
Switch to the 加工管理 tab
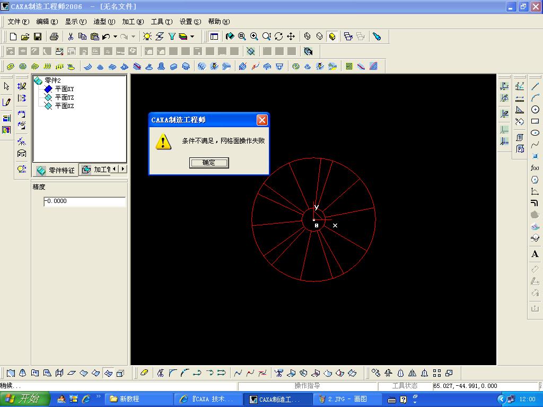pos(96,170)
